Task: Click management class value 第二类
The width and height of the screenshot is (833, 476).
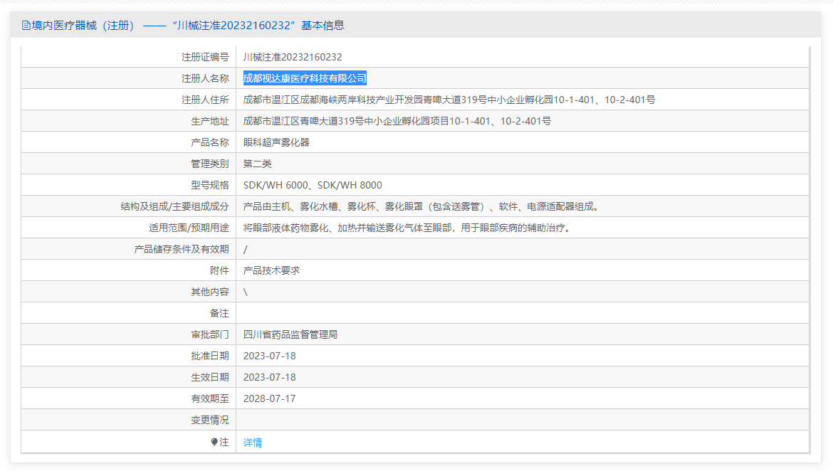Action: [x=258, y=164]
